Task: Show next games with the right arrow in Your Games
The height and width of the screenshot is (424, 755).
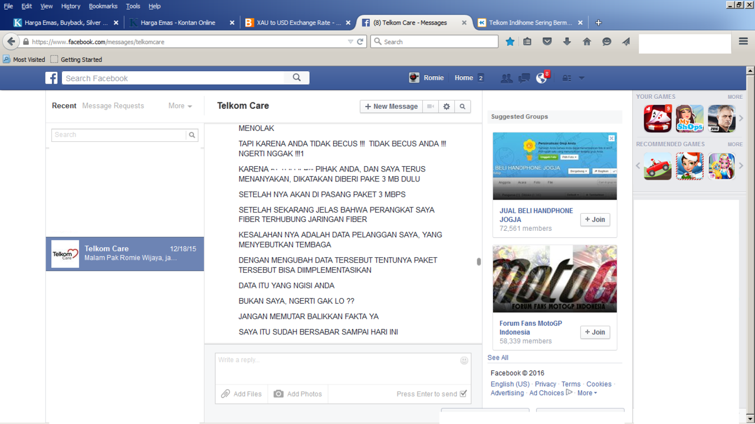Action: [x=741, y=118]
